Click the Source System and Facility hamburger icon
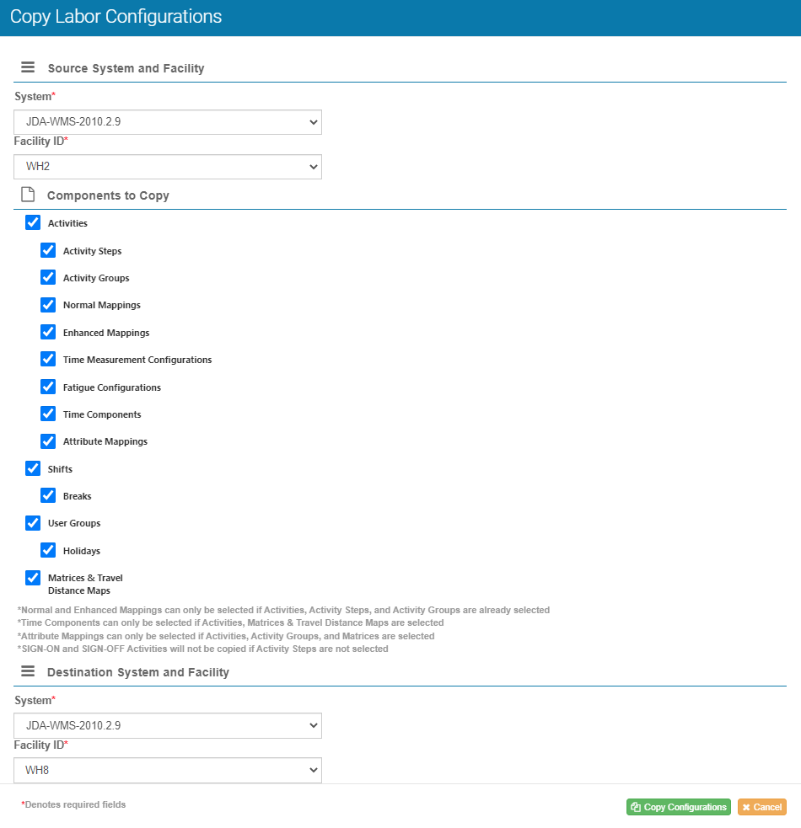801x828 pixels. (x=28, y=67)
